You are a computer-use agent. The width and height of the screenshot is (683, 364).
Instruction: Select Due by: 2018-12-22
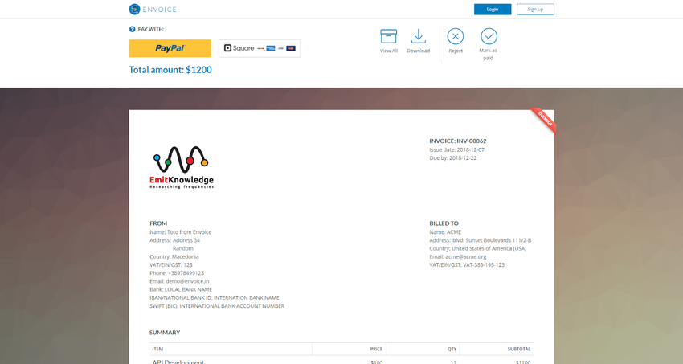tap(453, 158)
